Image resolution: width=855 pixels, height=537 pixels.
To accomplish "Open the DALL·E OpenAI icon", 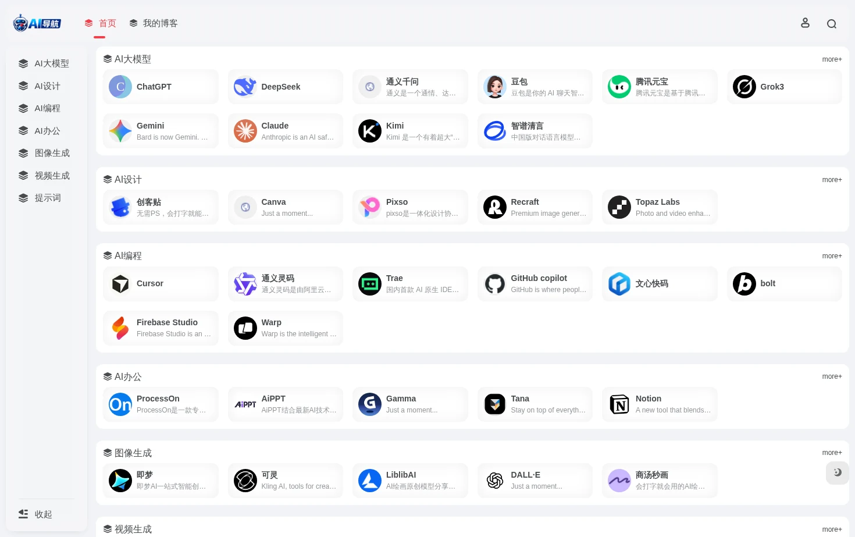I will tap(495, 481).
